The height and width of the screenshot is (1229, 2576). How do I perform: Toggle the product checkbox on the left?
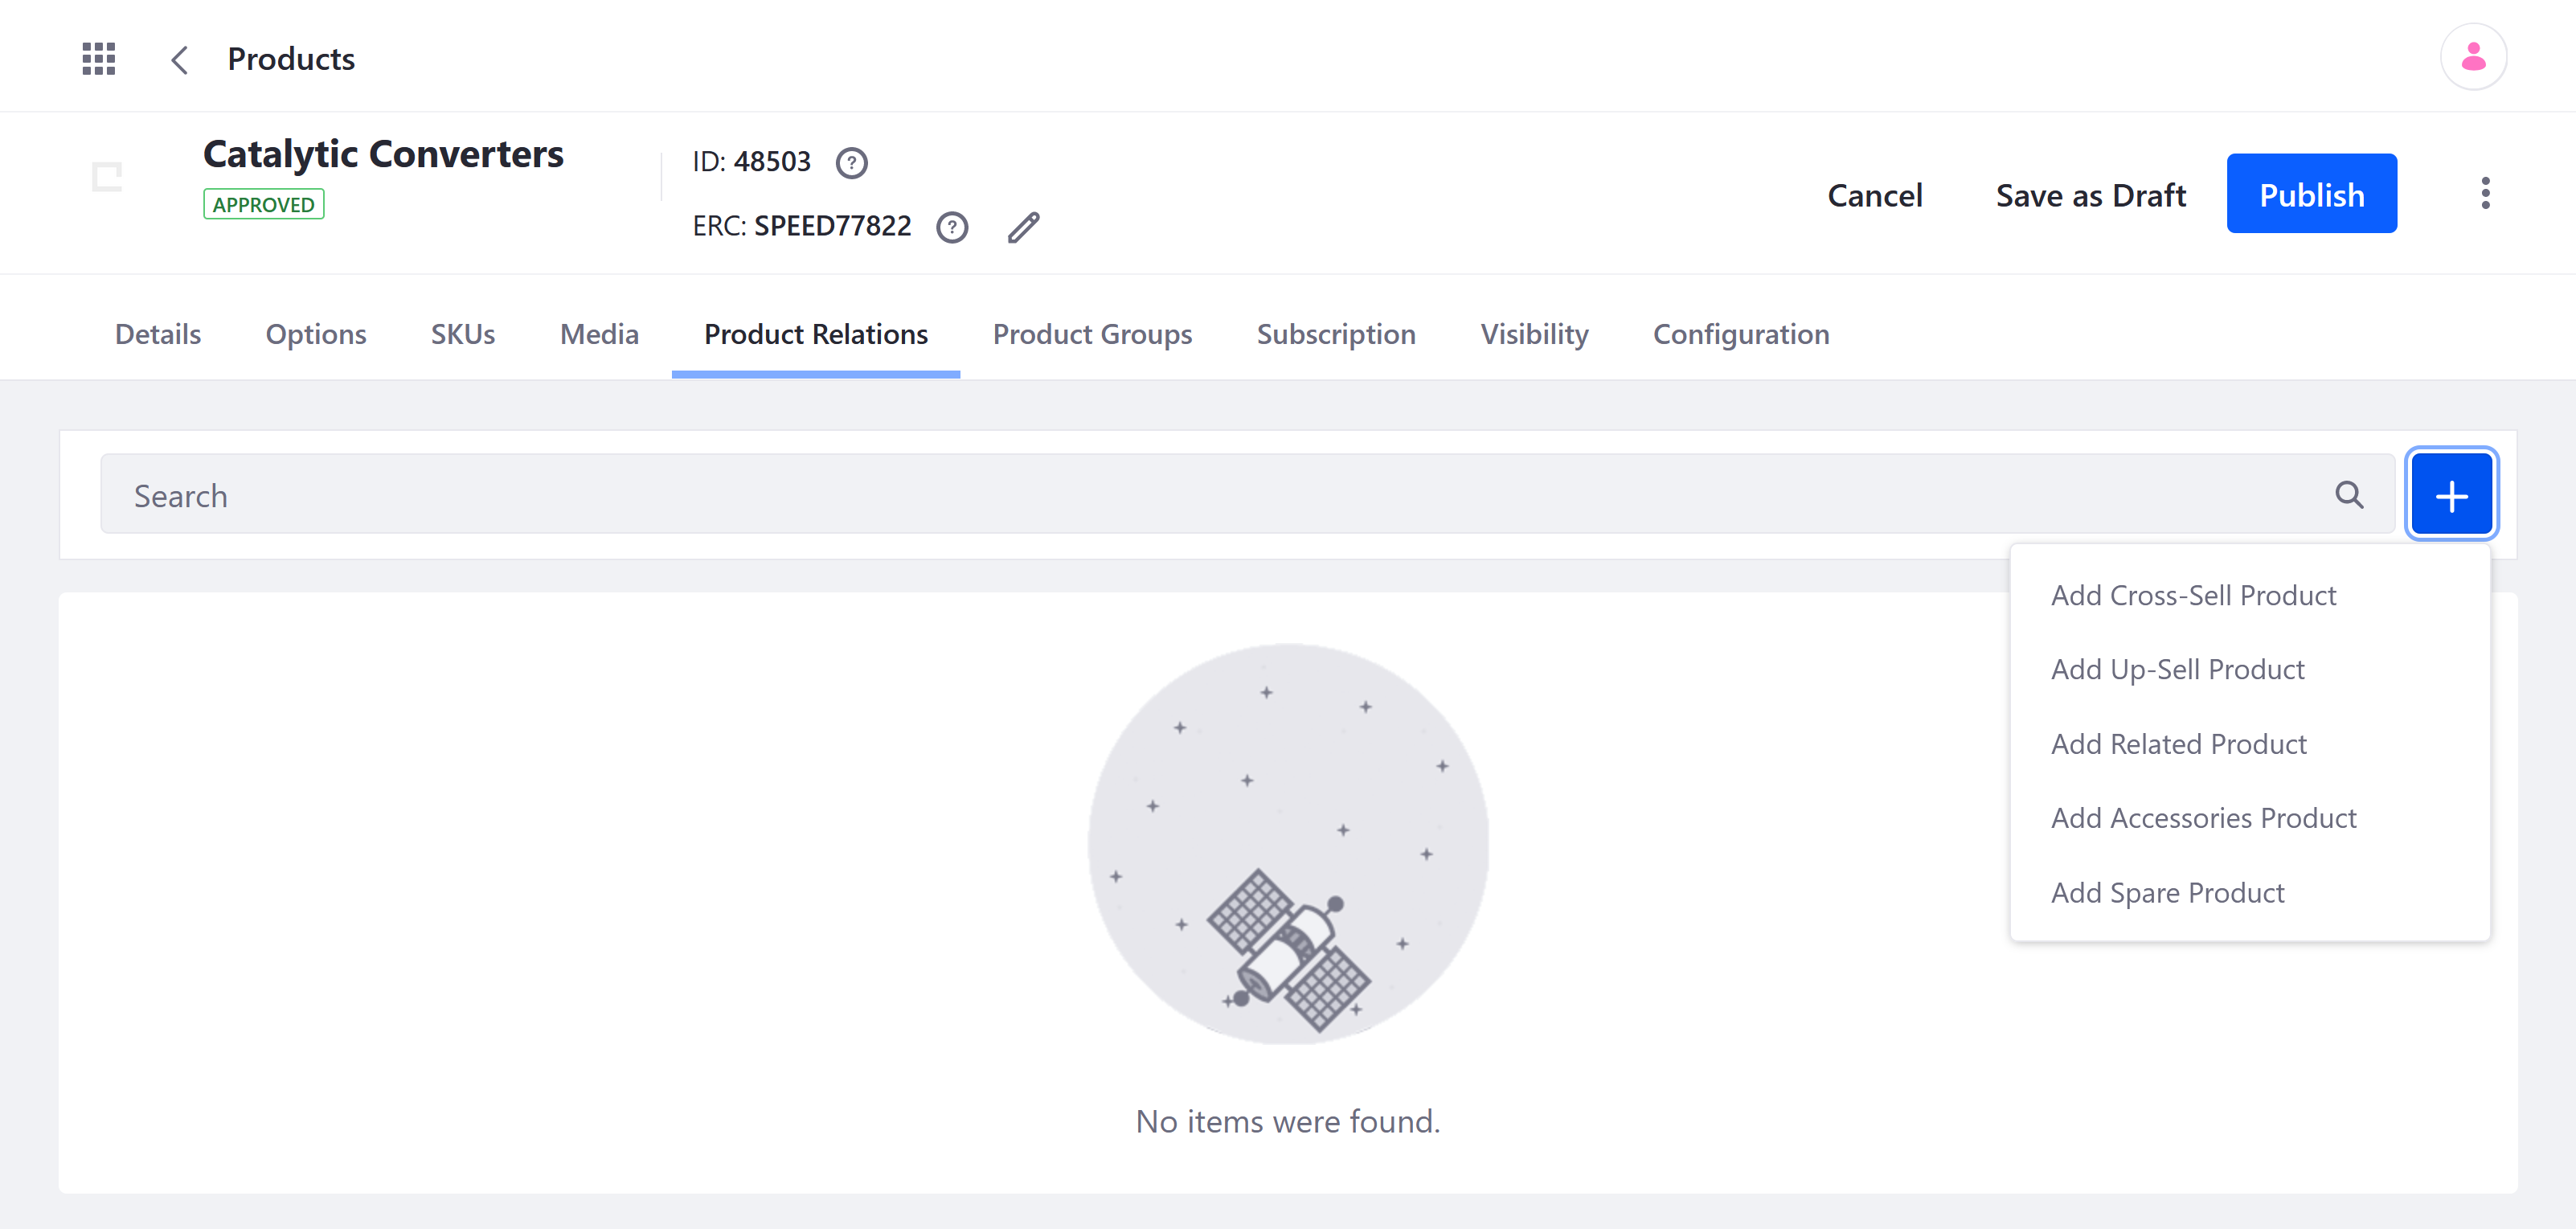tap(105, 176)
